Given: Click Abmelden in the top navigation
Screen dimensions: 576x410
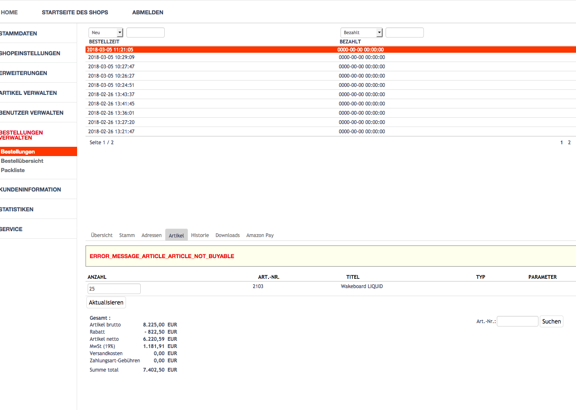Looking at the screenshot, I should tap(147, 12).
